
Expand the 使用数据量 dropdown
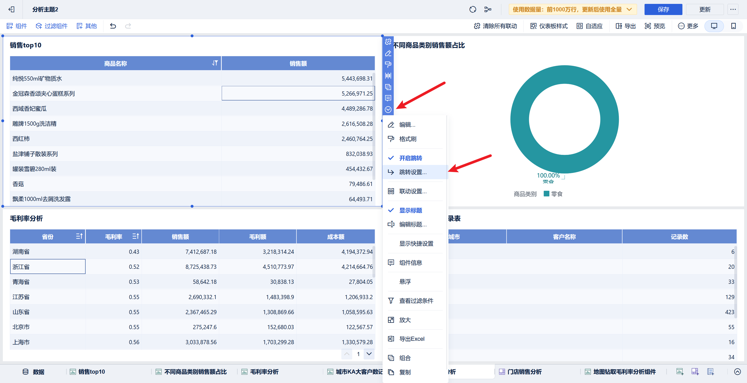(629, 10)
